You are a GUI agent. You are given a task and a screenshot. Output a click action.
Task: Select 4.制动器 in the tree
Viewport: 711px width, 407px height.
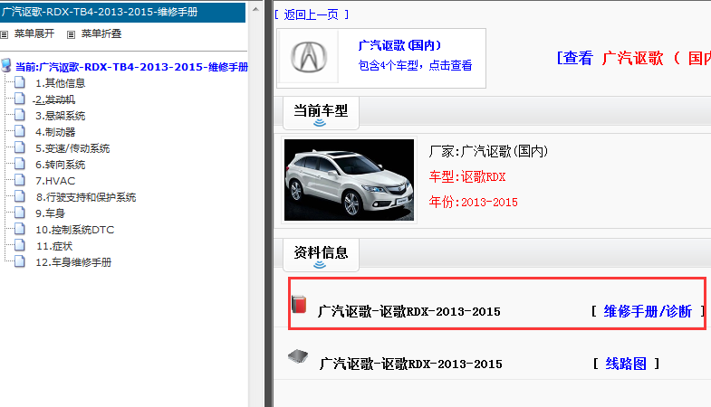55,132
